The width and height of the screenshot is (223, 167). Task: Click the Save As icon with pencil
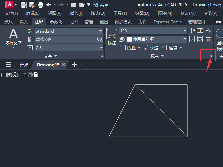(x=32, y=5)
